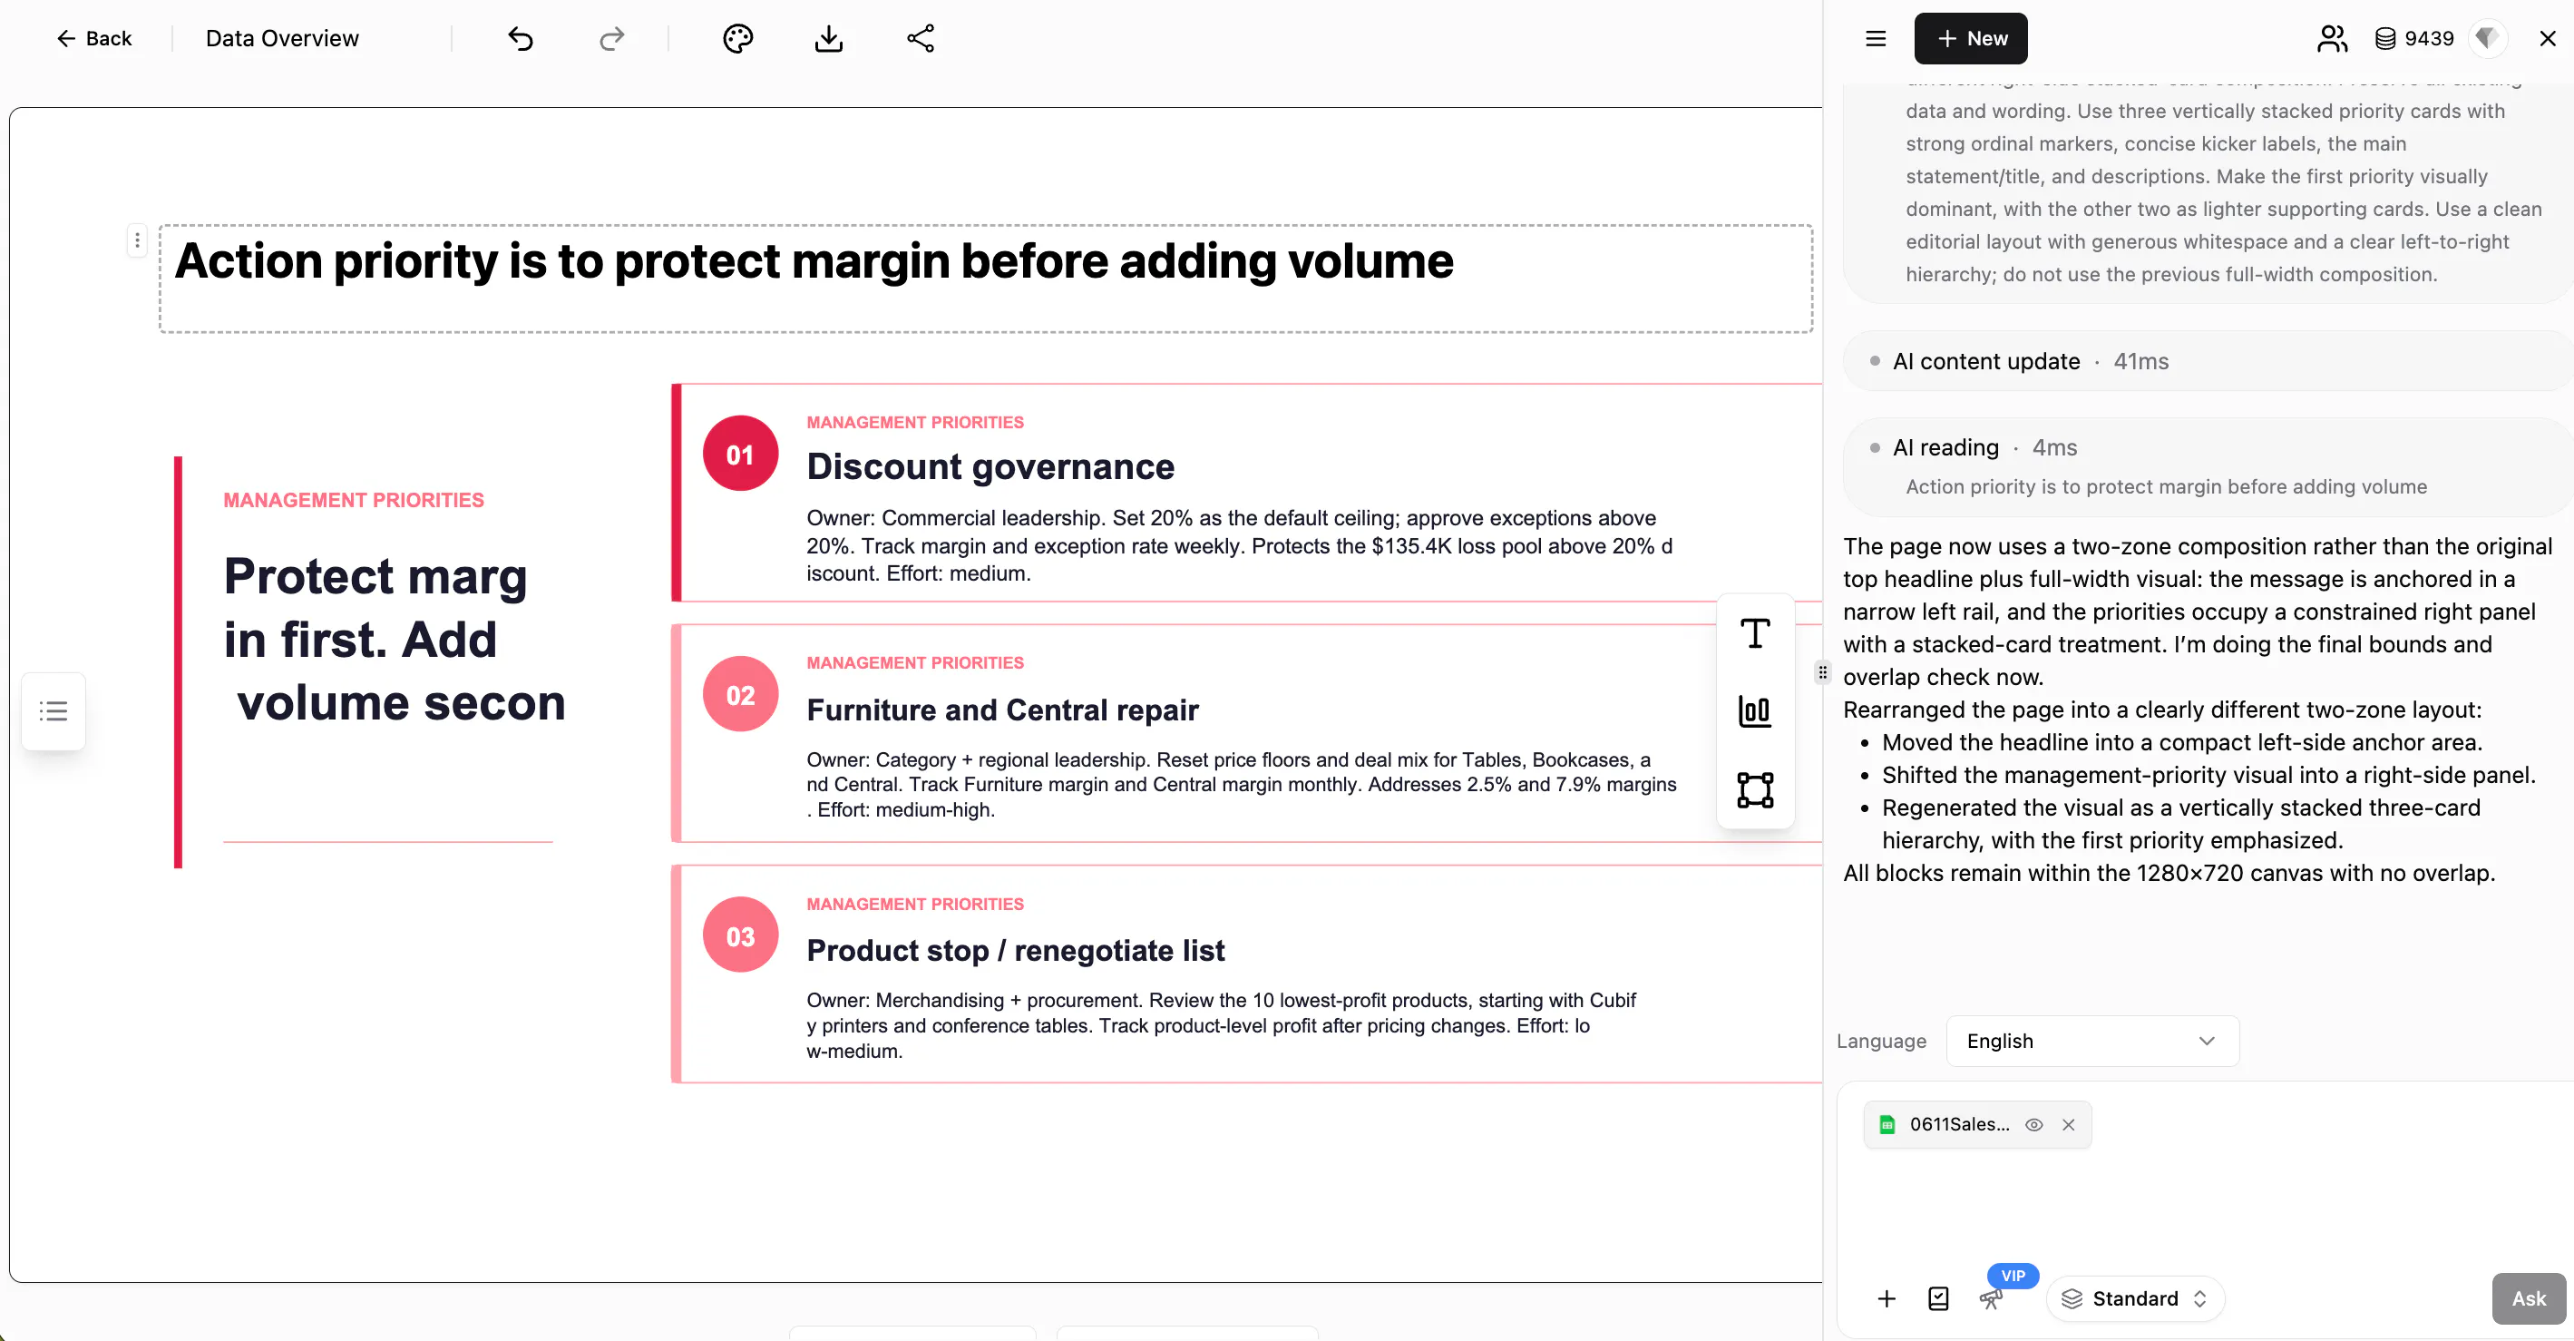Select the Text insert tool

[1755, 633]
